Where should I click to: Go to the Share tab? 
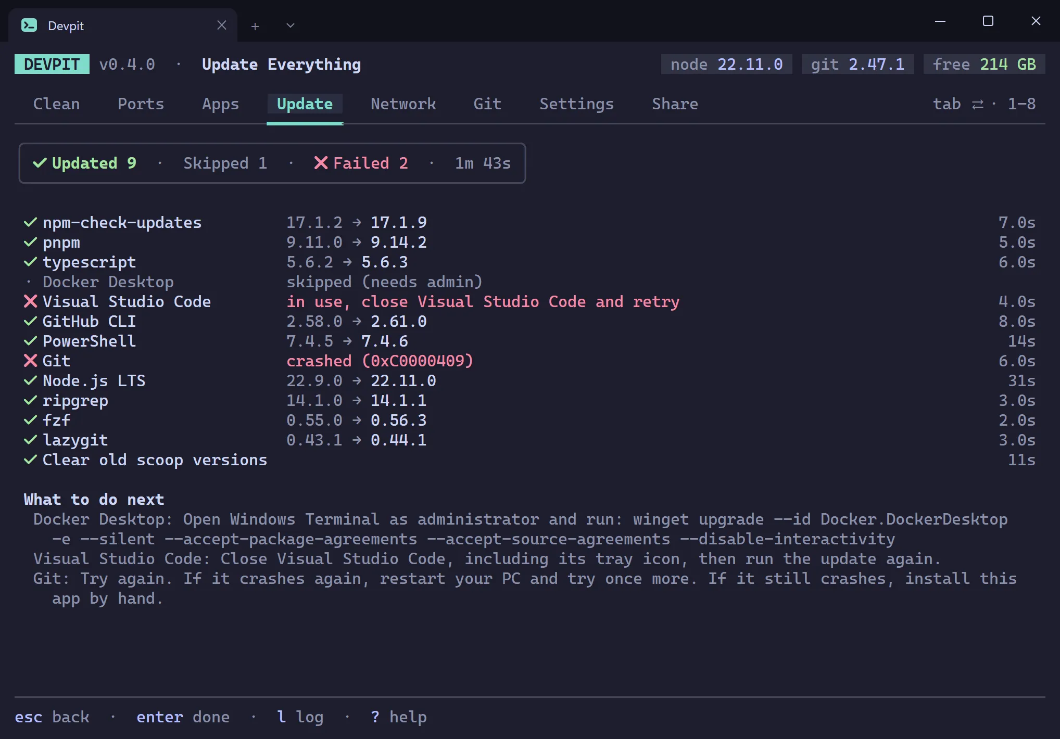coord(675,104)
